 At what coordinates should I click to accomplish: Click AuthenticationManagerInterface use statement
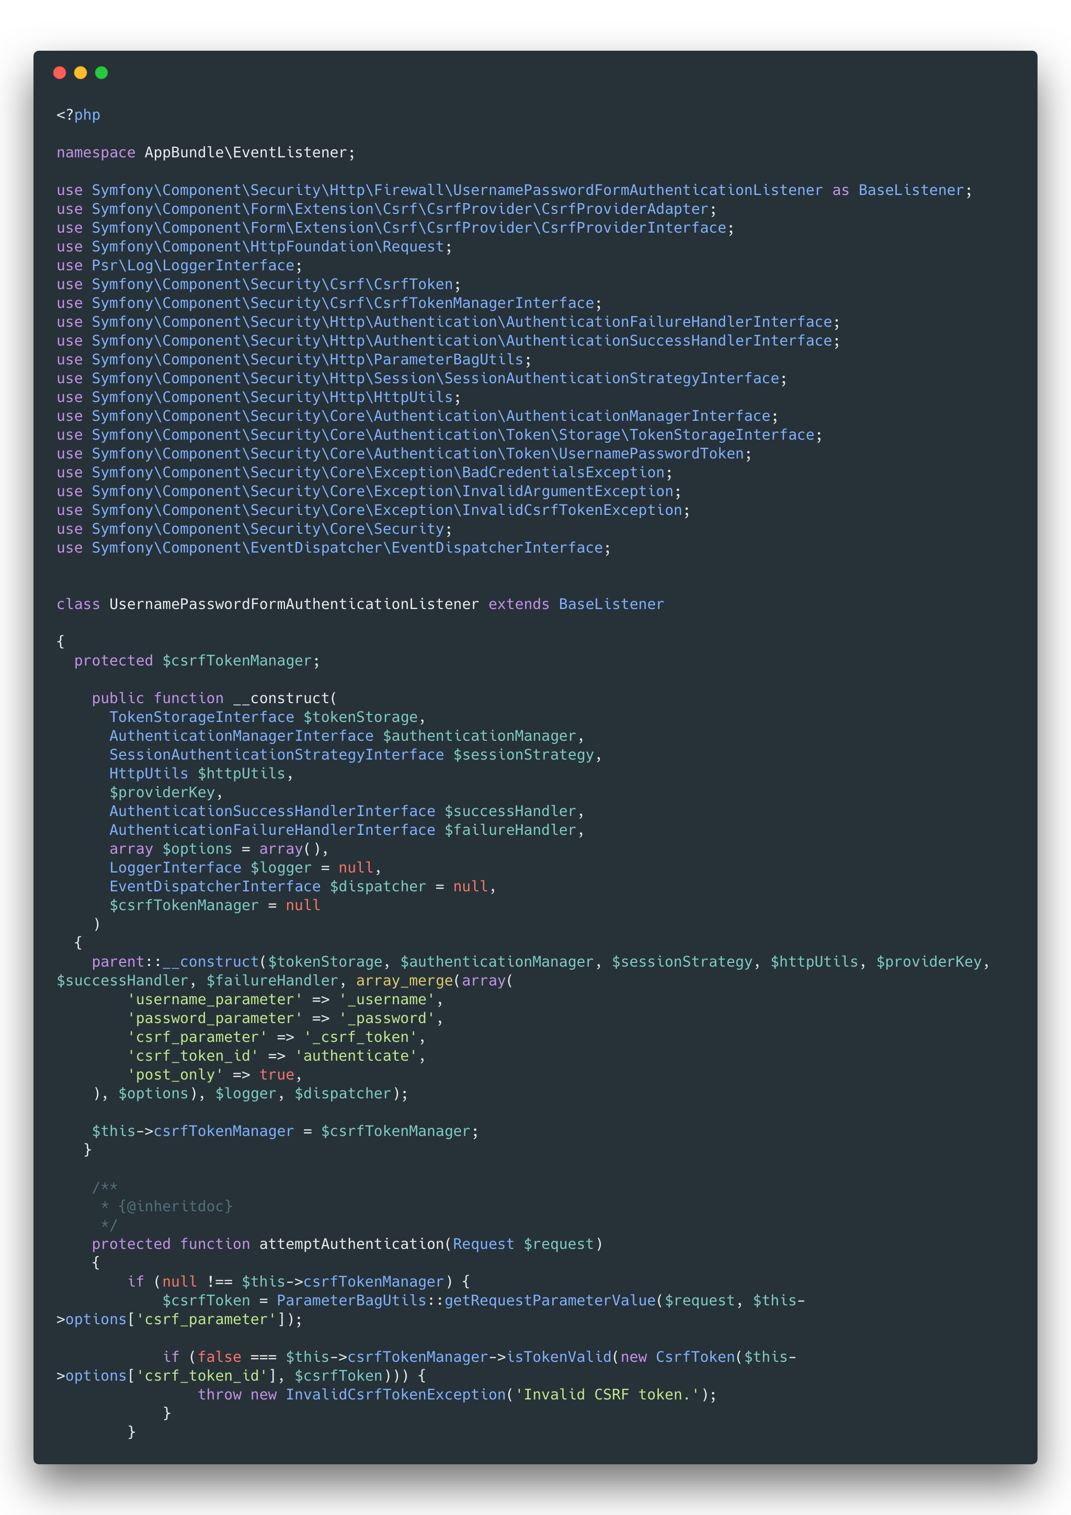(x=418, y=416)
